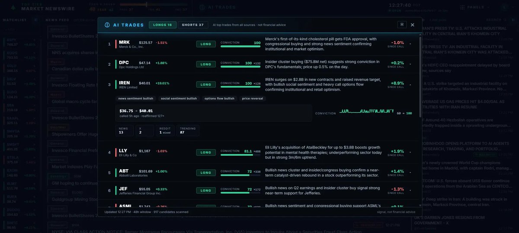Click the Watchlist panel header in background
Viewport: 519px width, 233px height.
15,20
